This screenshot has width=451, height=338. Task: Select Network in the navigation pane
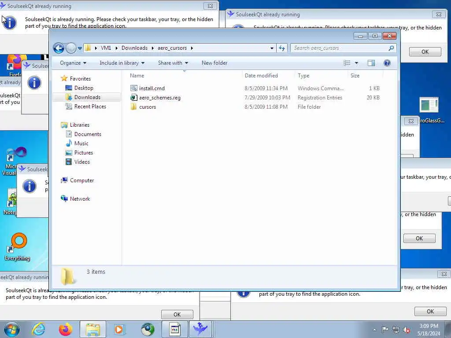[80, 199]
